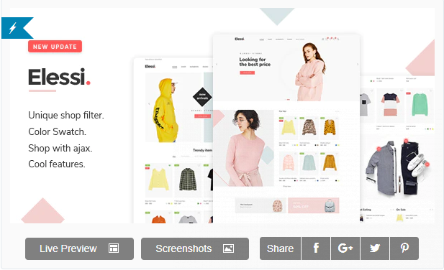
Task: Click the red NEW UPDATE badge
Action: point(55,47)
